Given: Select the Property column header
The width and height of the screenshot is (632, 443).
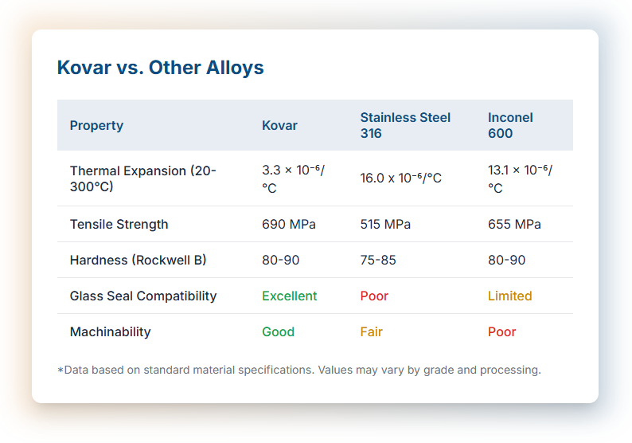Looking at the screenshot, I should pyautogui.click(x=96, y=125).
